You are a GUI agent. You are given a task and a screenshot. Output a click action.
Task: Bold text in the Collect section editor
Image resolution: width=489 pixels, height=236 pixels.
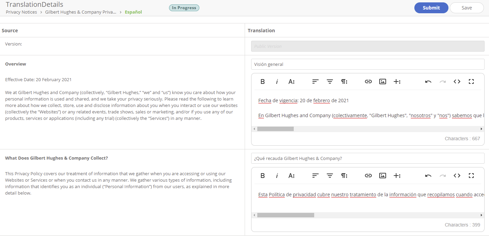point(262,176)
